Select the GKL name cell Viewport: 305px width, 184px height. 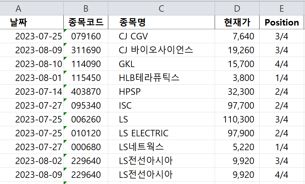tap(161, 64)
